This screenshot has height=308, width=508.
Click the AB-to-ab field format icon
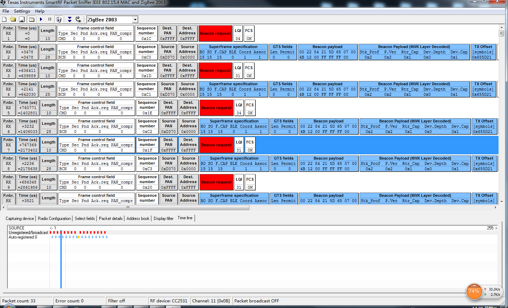coord(78,19)
